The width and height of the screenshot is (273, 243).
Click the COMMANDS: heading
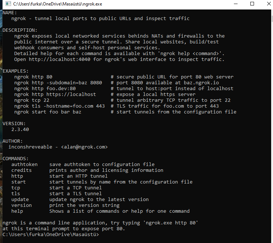[15, 159]
